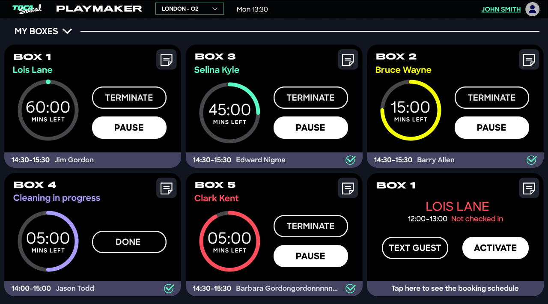Open notes icon on the not-checked-in box
548x304 pixels.
point(529,188)
